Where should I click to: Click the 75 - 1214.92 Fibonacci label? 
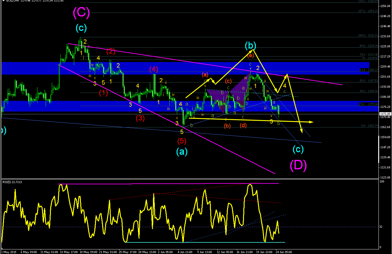tap(370, 58)
